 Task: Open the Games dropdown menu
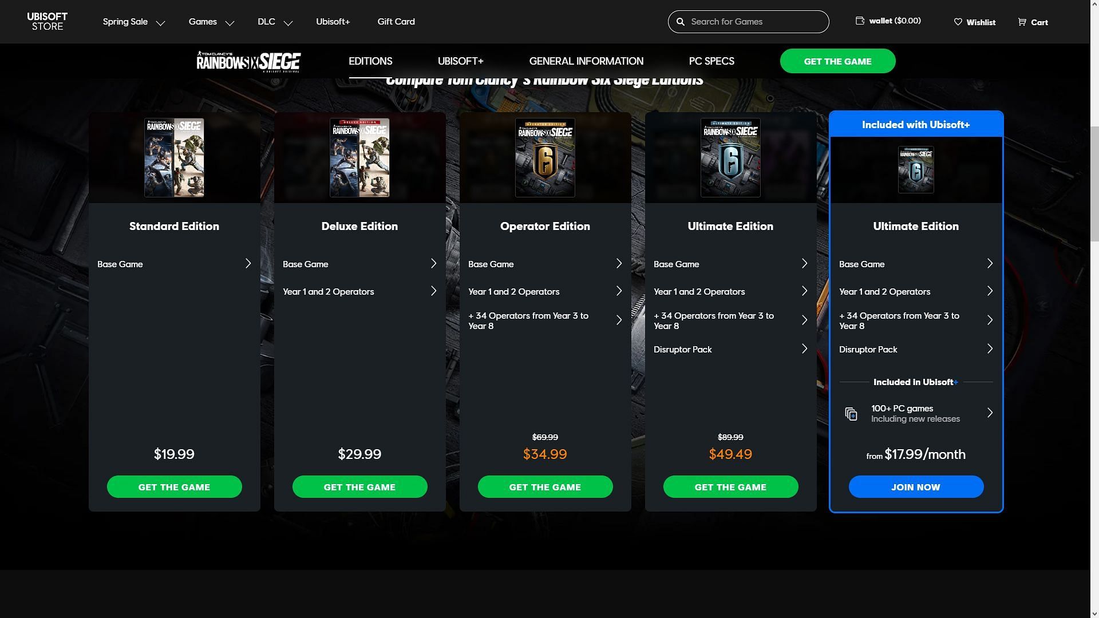pyautogui.click(x=211, y=21)
